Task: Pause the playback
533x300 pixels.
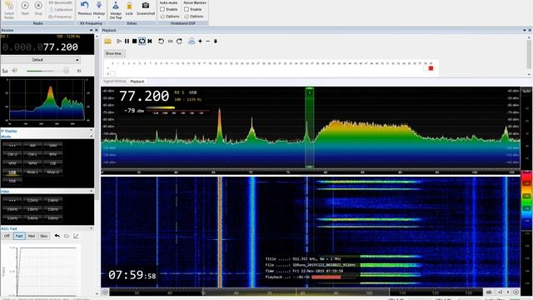Action: pos(127,41)
